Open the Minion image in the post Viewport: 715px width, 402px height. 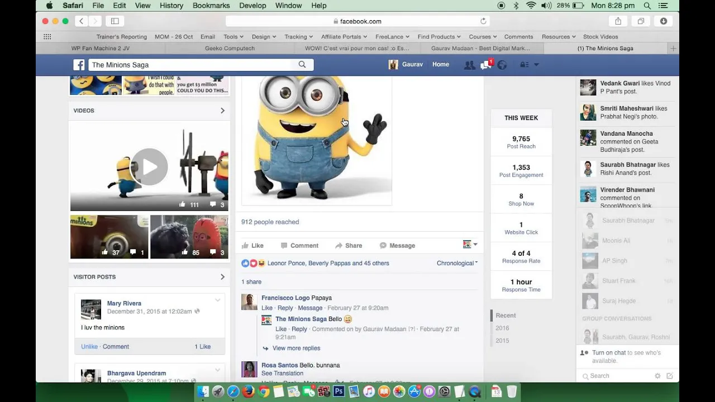(317, 141)
